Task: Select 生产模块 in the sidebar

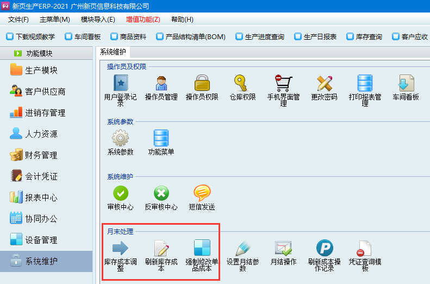Action: [41, 70]
